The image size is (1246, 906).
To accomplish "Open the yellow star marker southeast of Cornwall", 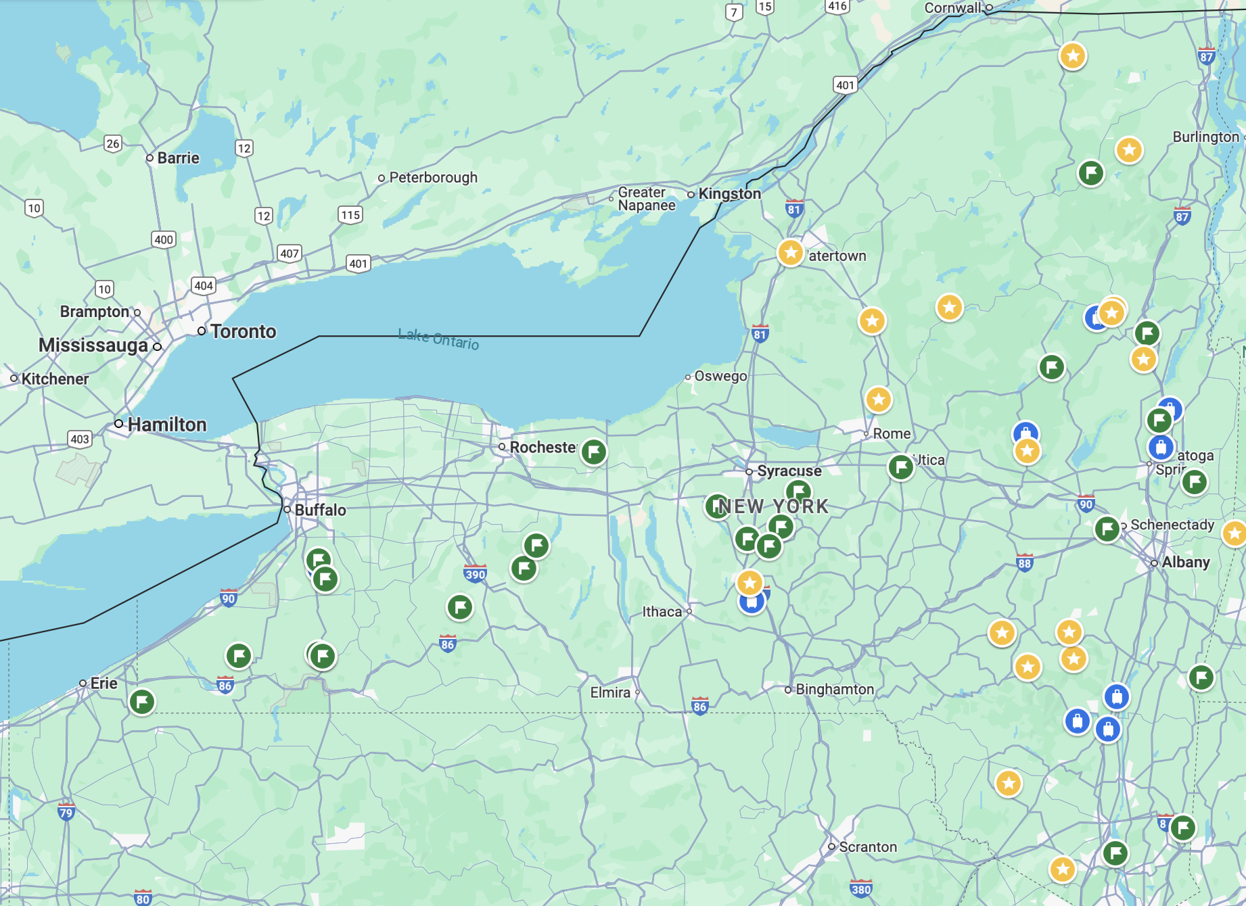I will click(x=1073, y=56).
